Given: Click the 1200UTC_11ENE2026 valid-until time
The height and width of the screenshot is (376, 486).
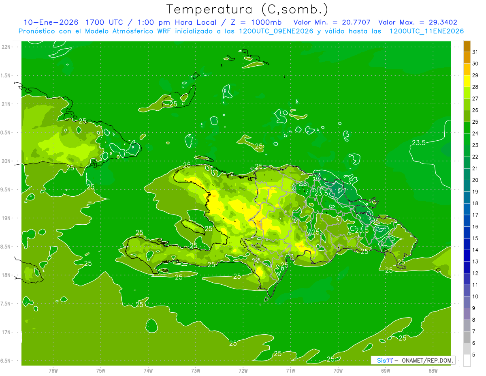Looking at the screenshot, I should pyautogui.click(x=426, y=31).
